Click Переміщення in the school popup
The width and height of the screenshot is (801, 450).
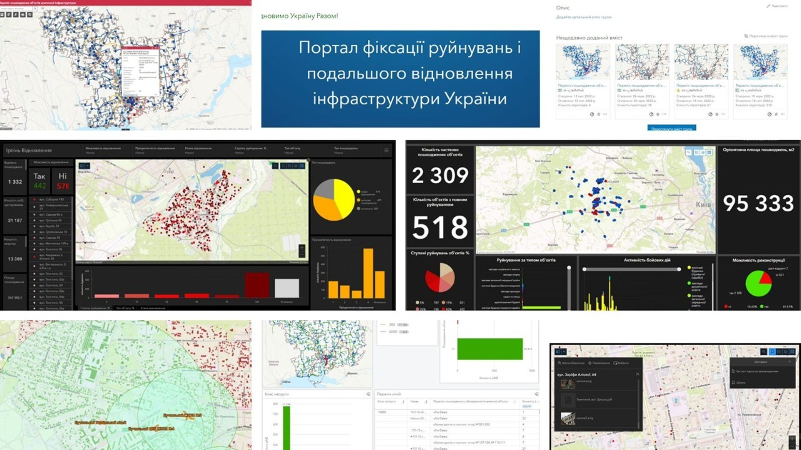(598, 362)
